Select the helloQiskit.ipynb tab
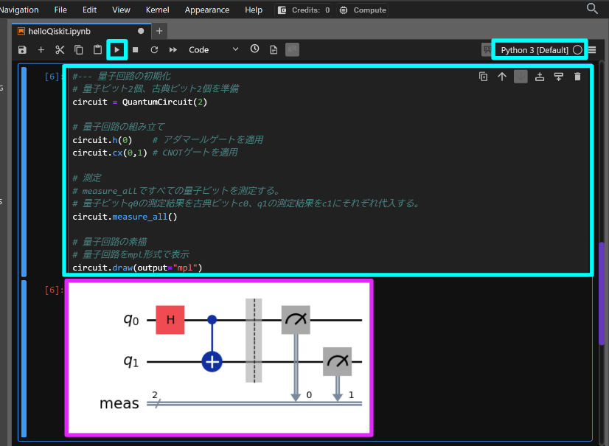The image size is (609, 446). [x=81, y=31]
